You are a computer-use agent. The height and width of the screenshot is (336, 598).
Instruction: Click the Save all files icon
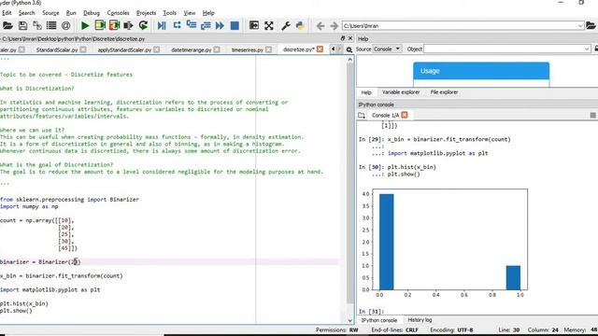(37, 26)
